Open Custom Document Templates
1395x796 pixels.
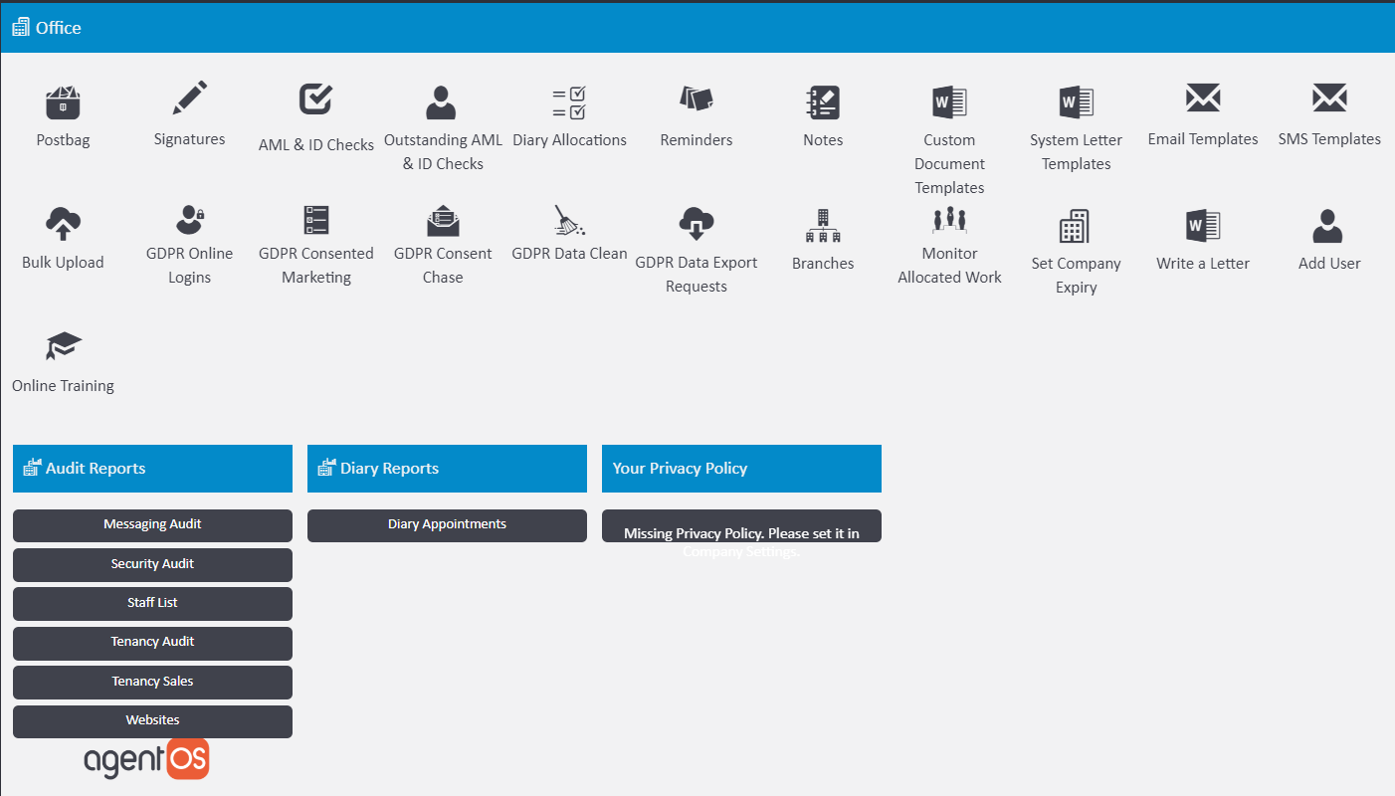pos(949,102)
